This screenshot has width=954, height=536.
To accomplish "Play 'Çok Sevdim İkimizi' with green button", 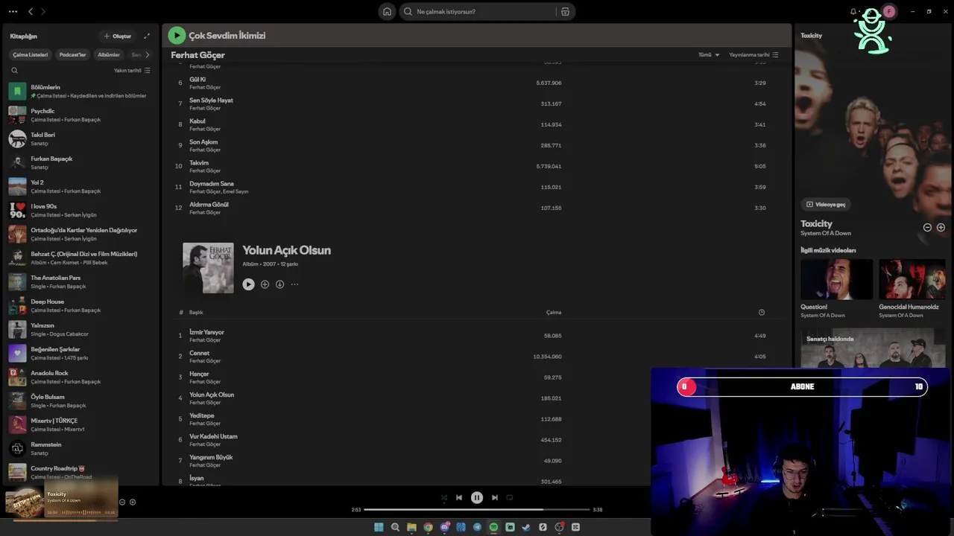I will (x=177, y=35).
